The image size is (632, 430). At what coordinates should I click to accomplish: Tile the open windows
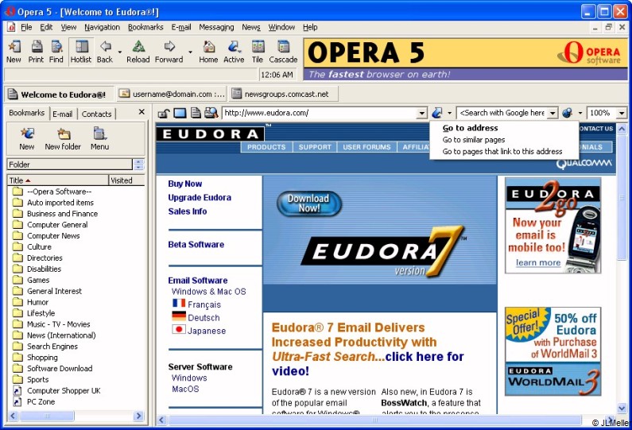point(258,52)
